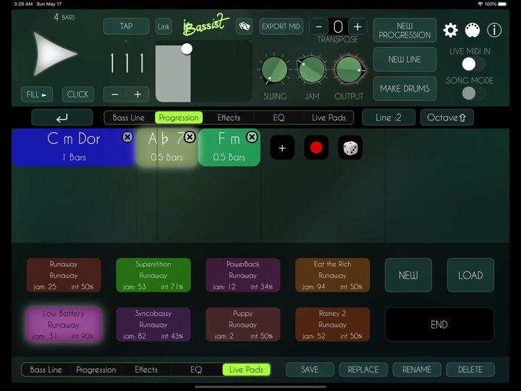The image size is (521, 391).
Task: Adjust the JAM knob
Action: pos(312,70)
